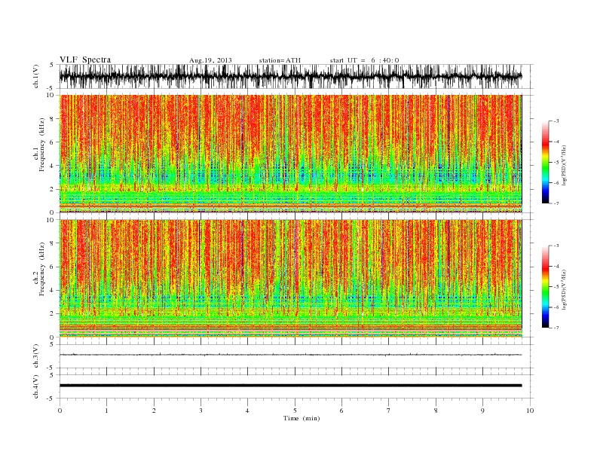Click the 'VLF Spectra' title text
Screen dimensions: 597x461
coord(85,60)
